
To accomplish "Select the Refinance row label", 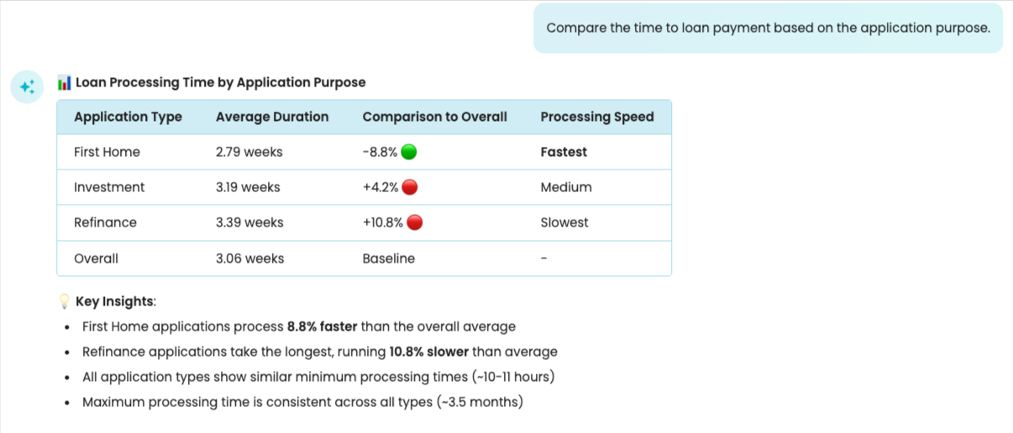I will click(x=105, y=222).
